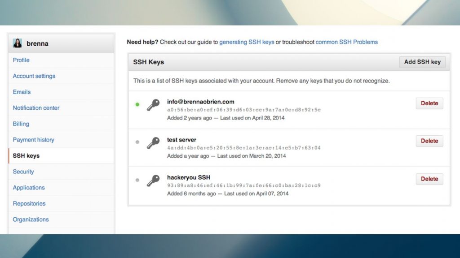Delete the hackeryou SSH key

click(x=429, y=179)
